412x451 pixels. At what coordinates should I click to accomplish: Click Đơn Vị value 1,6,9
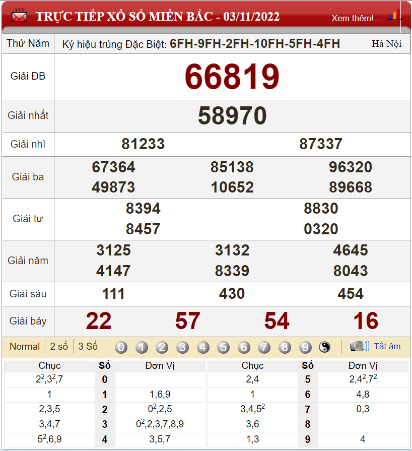[160, 395]
